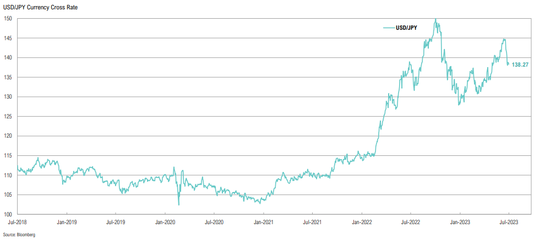Click the Jul-2021 date label

(312, 222)
